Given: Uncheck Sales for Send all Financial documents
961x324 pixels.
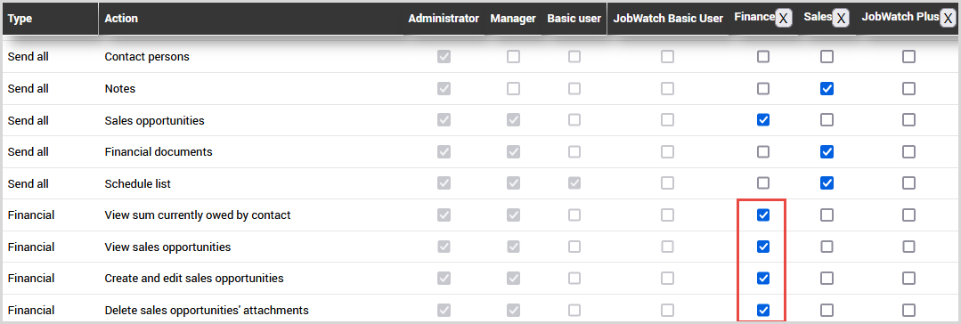Looking at the screenshot, I should 827,152.
